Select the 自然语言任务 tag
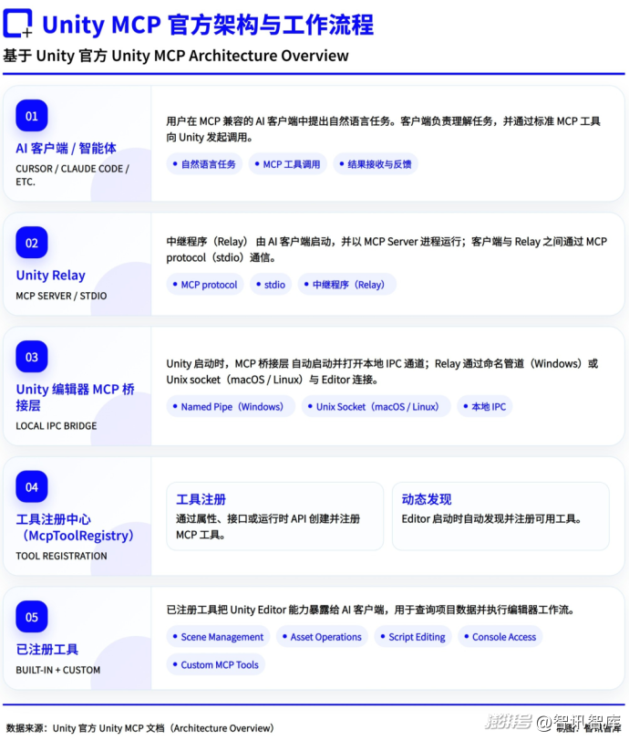This screenshot has width=629, height=741. pyautogui.click(x=204, y=164)
